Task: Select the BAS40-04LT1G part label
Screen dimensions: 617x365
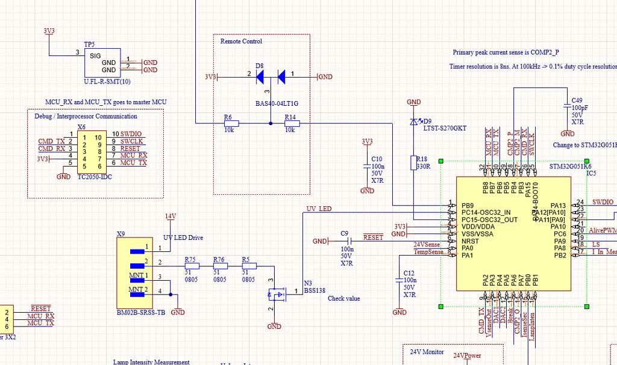Action: click(x=277, y=103)
